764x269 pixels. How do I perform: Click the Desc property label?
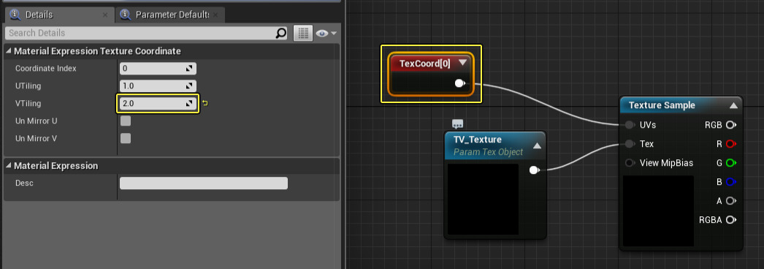point(24,183)
